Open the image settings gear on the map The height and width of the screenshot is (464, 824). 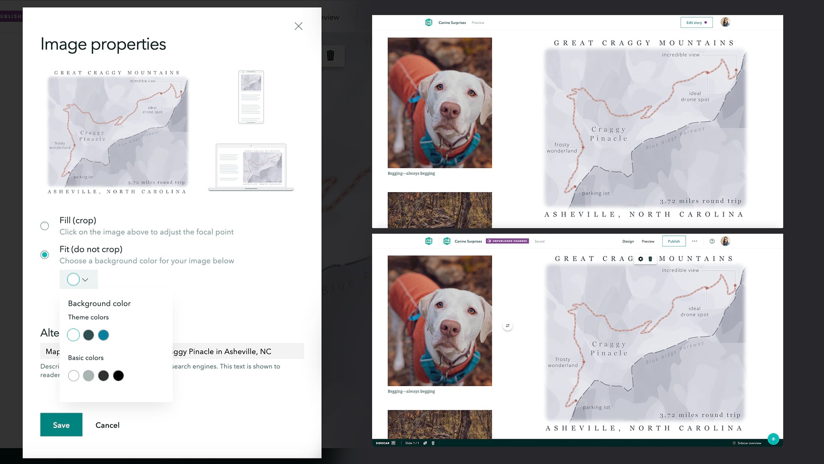coord(640,259)
